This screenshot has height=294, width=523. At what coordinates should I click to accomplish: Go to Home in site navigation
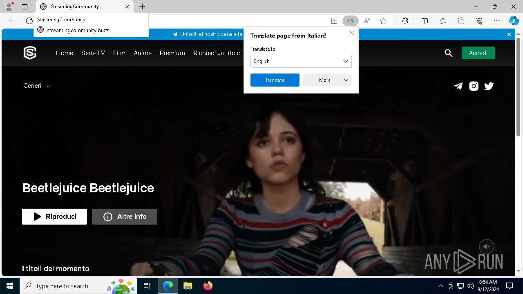[65, 53]
